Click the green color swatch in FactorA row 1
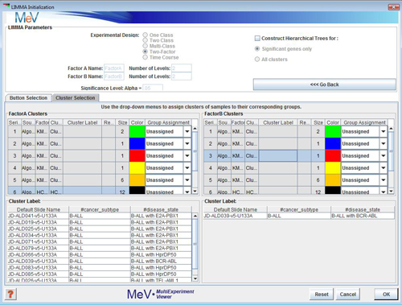The width and height of the screenshot is (402, 305). coord(137,131)
